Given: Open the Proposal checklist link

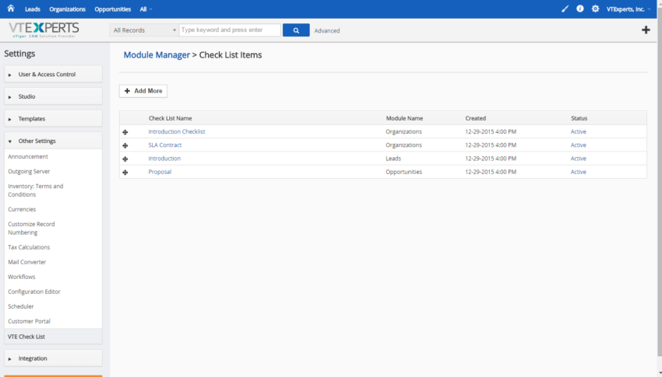Looking at the screenshot, I should [160, 173].
